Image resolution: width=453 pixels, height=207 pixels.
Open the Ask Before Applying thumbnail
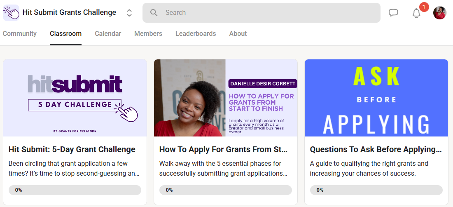(376, 98)
